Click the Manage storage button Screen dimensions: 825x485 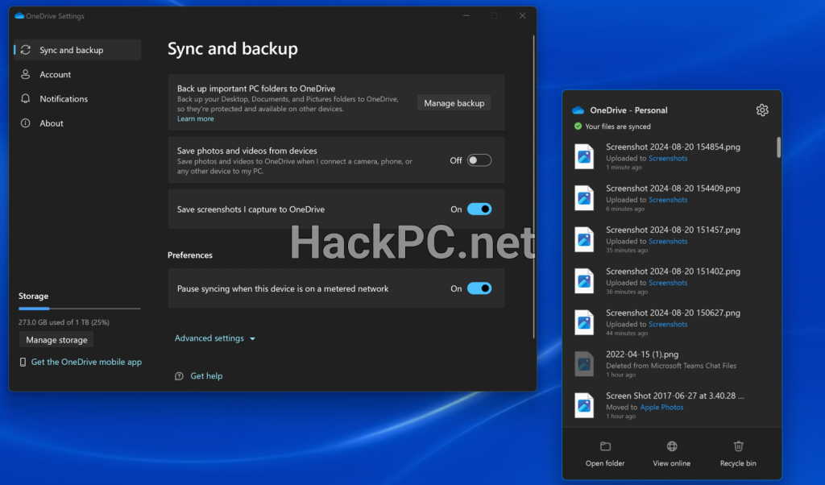[57, 340]
